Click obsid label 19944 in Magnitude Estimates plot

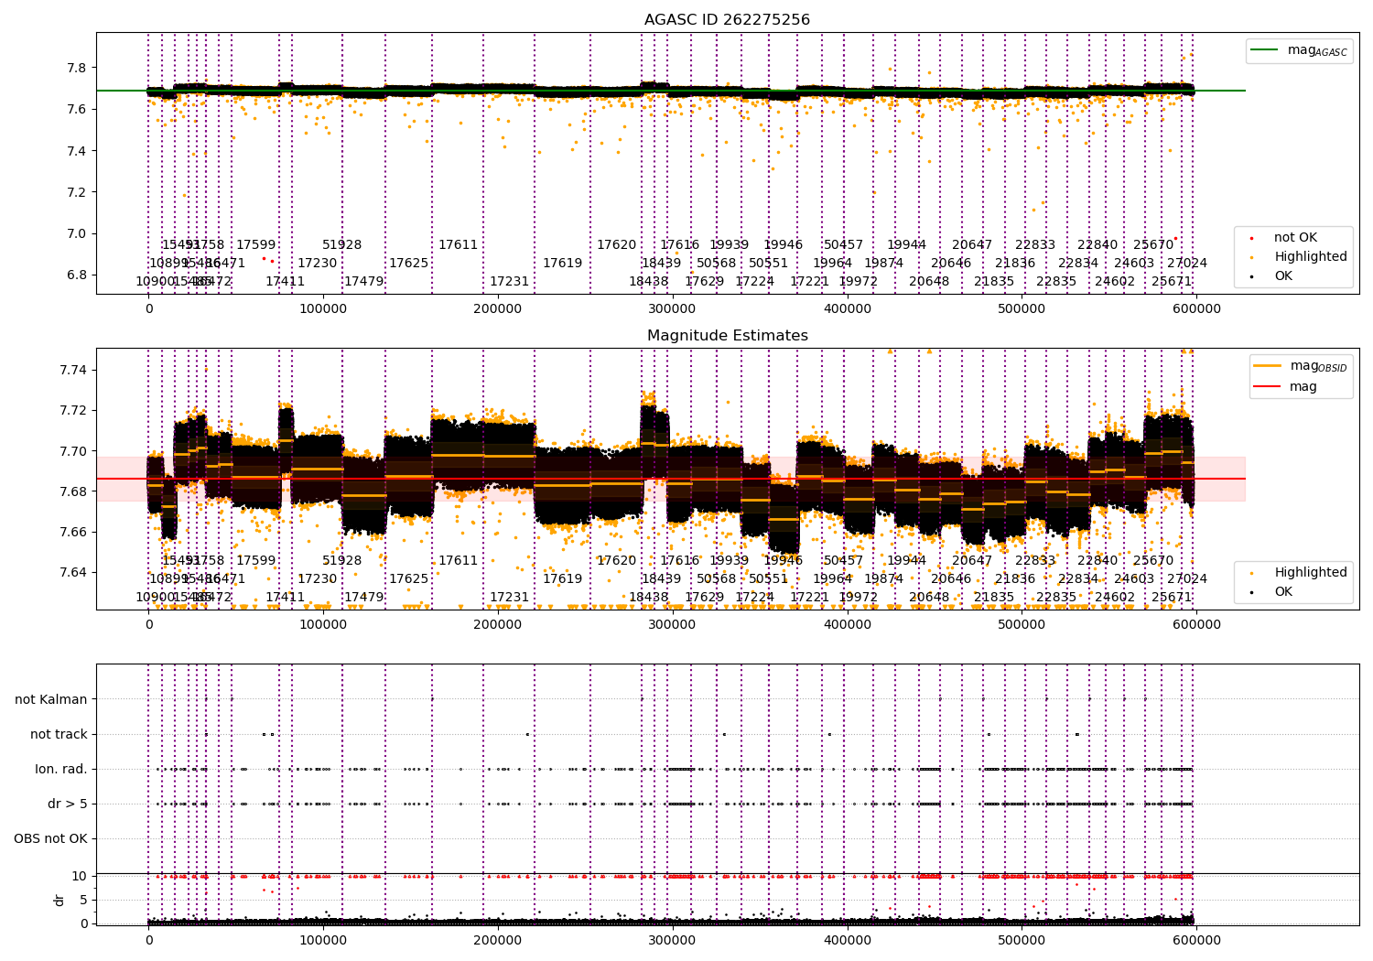(x=907, y=561)
